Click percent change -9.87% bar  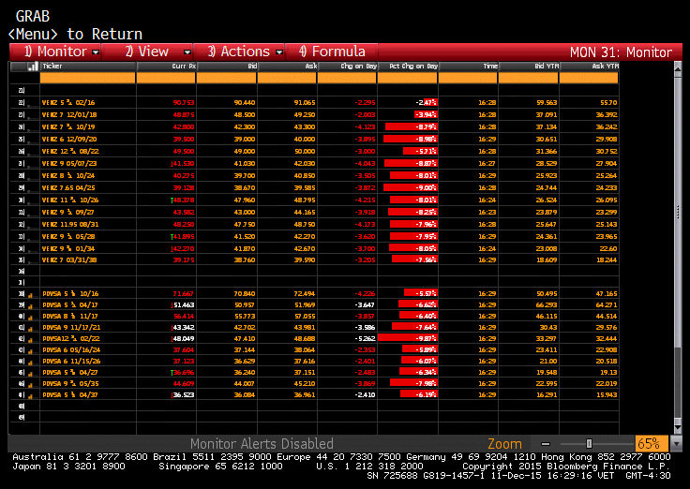[x=408, y=338]
